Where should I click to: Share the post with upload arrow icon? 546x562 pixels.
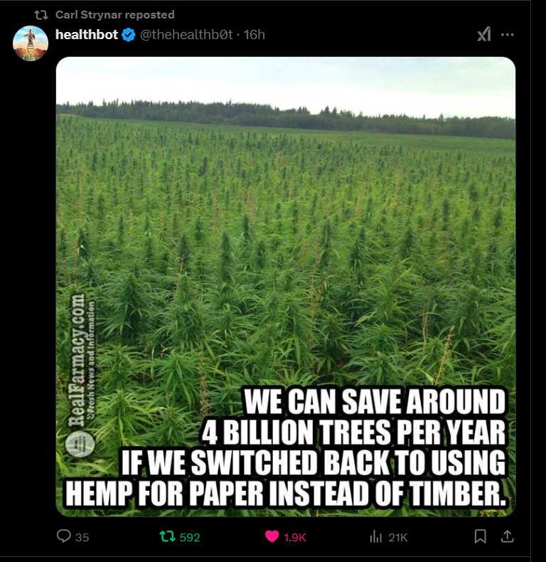[507, 536]
